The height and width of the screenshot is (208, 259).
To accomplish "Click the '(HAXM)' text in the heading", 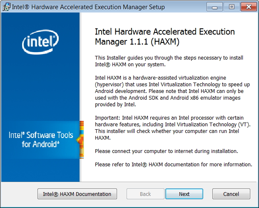I will [165, 42].
